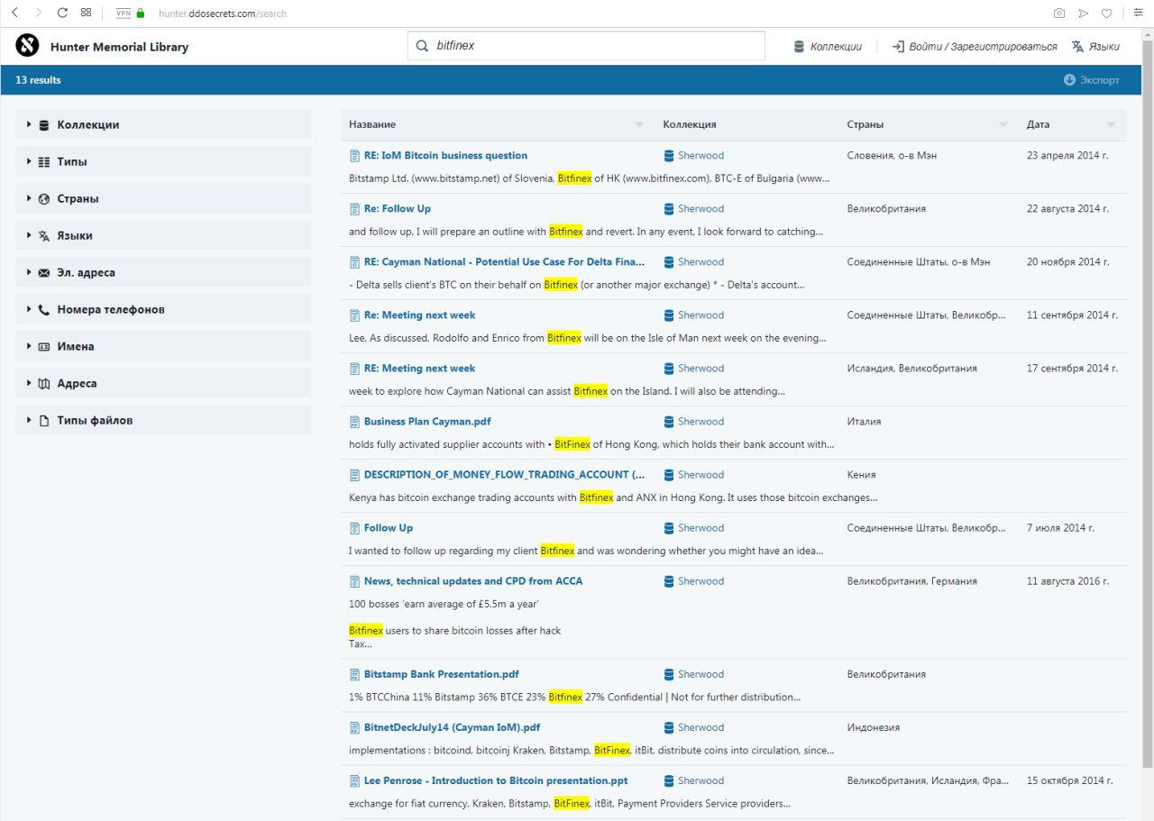The width and height of the screenshot is (1154, 821).
Task: Open browser easy setup menu icon
Action: tap(1138, 13)
